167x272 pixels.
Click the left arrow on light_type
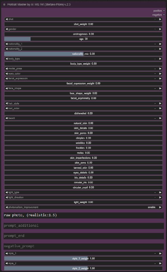click(6, 192)
